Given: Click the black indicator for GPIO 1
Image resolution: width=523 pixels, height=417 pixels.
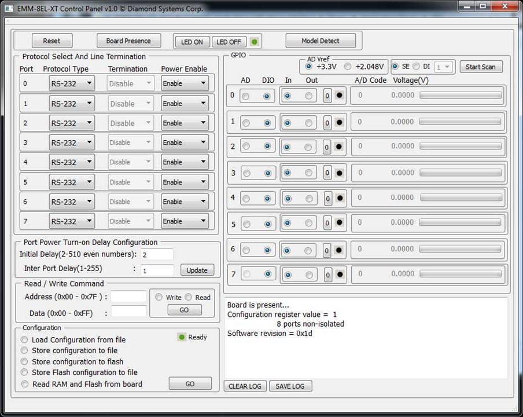Looking at the screenshot, I should tap(339, 122).
